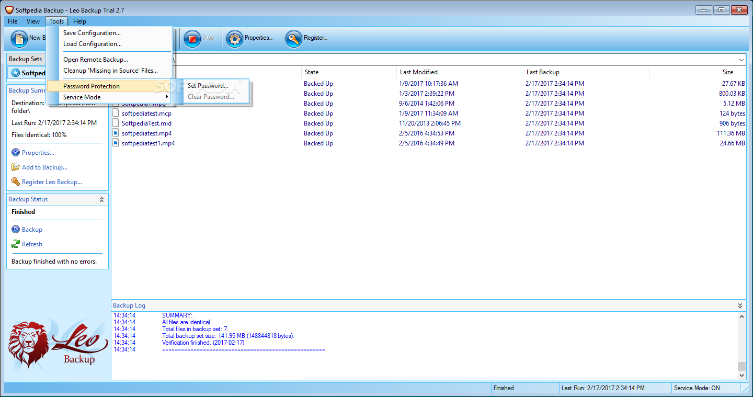Click the Register Leo Backup key icon
Viewport: 753px width, 397px height.
(16, 182)
